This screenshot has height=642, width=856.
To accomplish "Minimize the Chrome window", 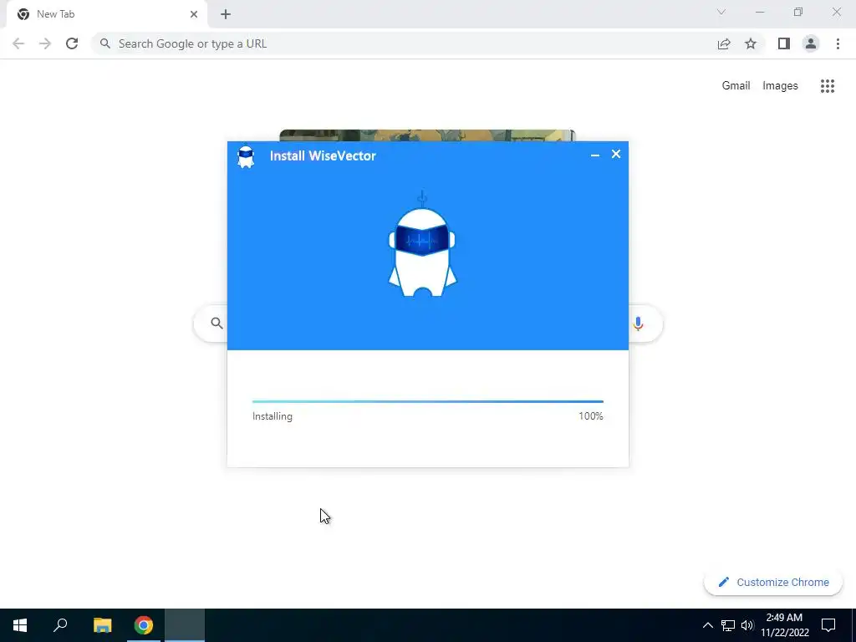I will 760,12.
